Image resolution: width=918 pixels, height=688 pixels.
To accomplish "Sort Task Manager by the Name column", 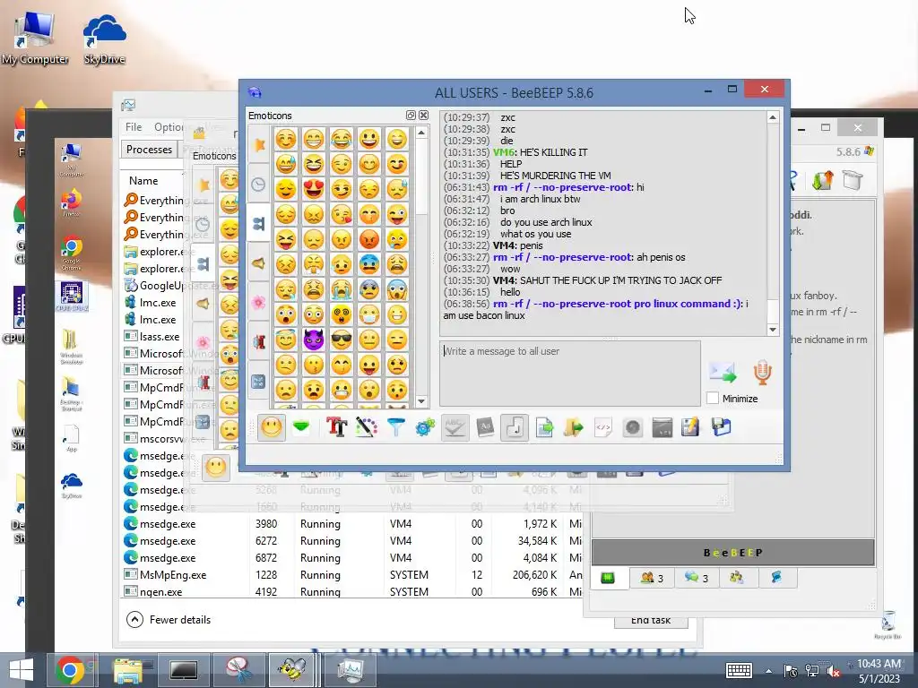I will tap(143, 181).
